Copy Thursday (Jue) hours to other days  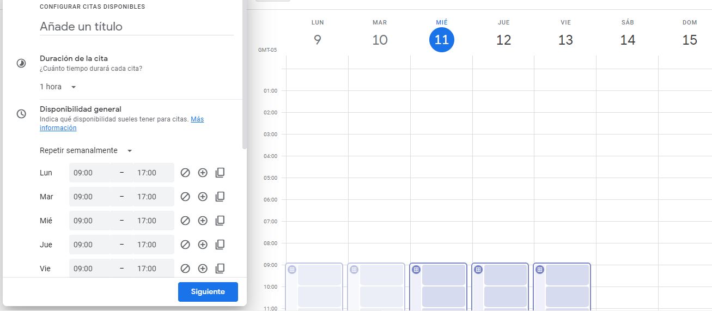click(x=220, y=245)
